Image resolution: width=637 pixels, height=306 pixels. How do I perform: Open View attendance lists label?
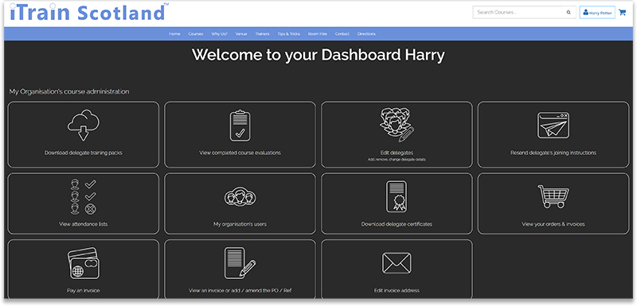click(84, 224)
